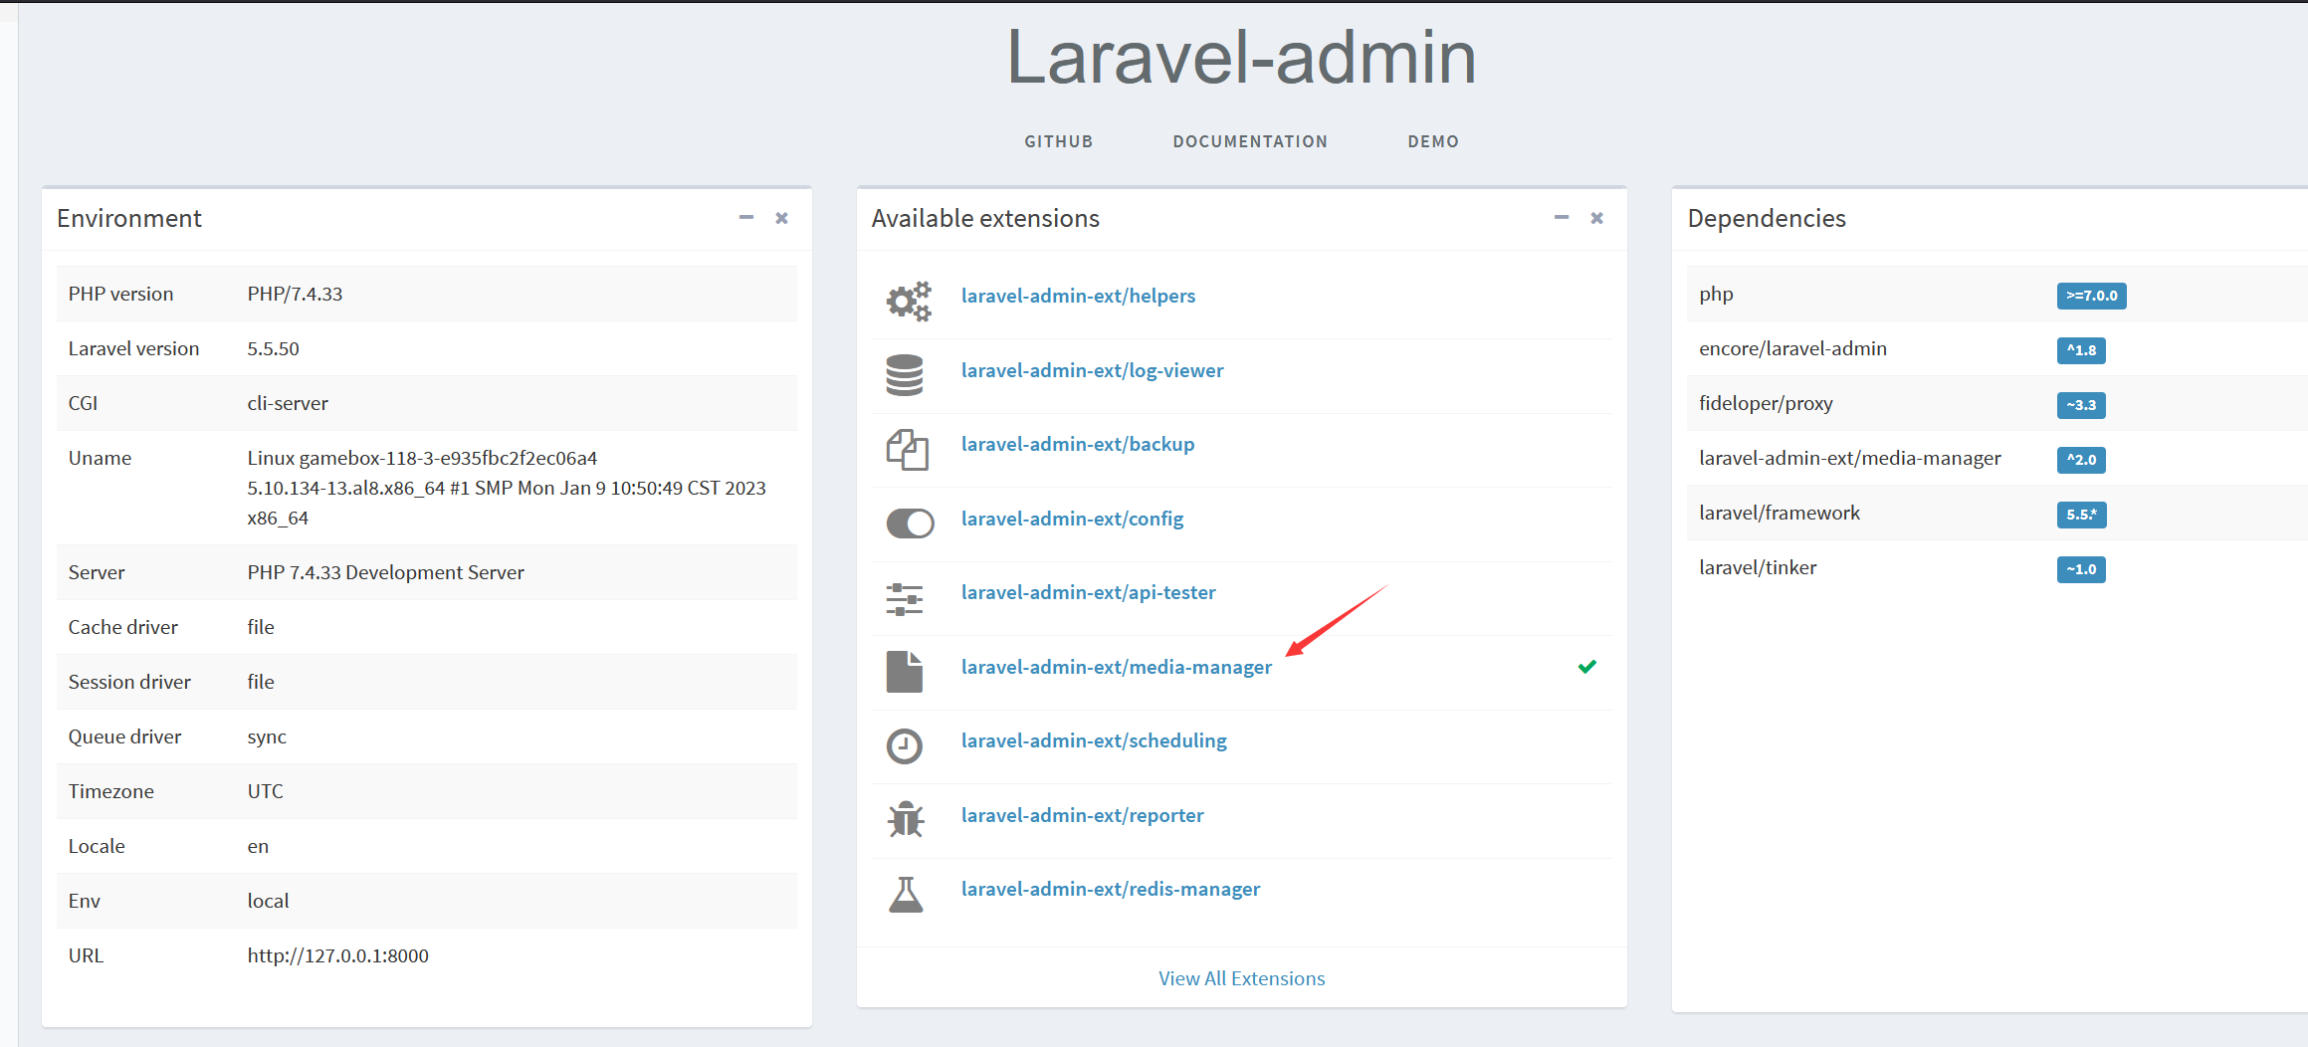This screenshot has height=1047, width=2308.
Task: Open laravel-admin-ext/reporter link
Action: coord(1082,815)
